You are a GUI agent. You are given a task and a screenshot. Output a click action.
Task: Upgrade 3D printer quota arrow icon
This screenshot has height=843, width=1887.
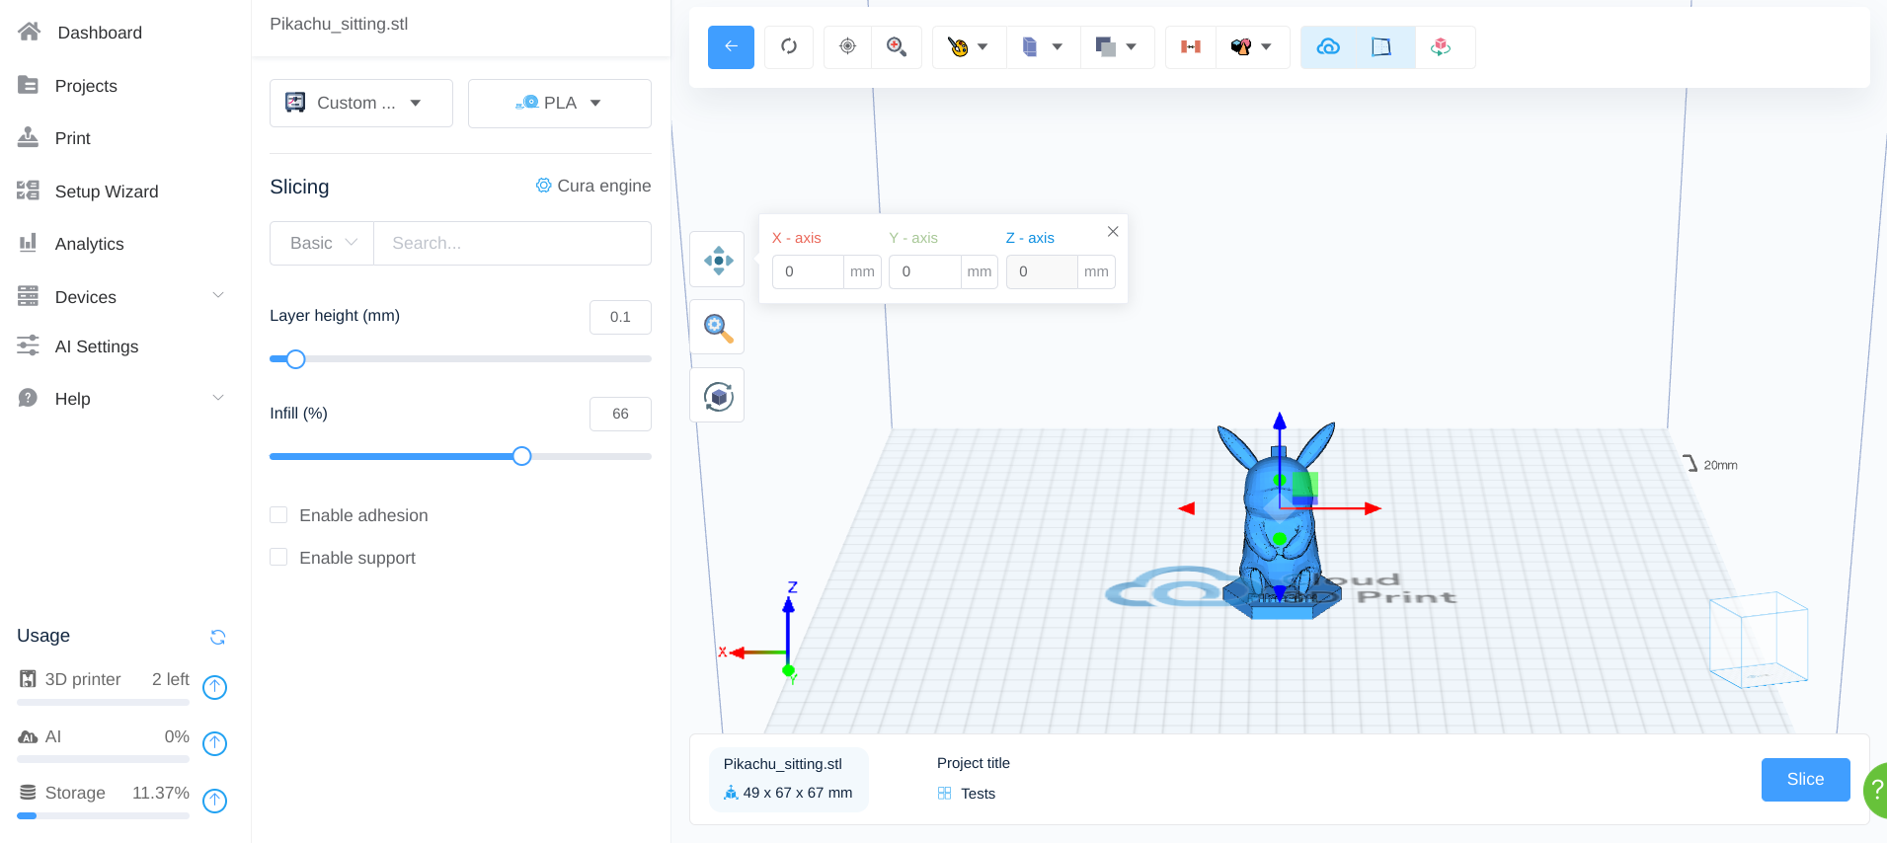(x=214, y=687)
